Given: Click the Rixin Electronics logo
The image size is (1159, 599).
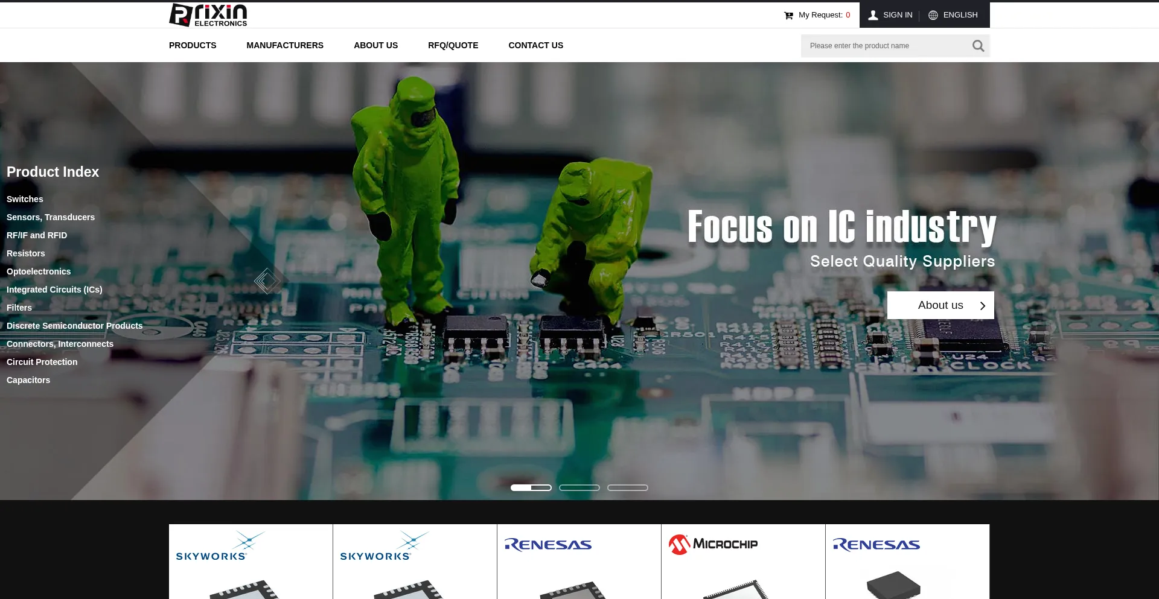Looking at the screenshot, I should 208,15.
